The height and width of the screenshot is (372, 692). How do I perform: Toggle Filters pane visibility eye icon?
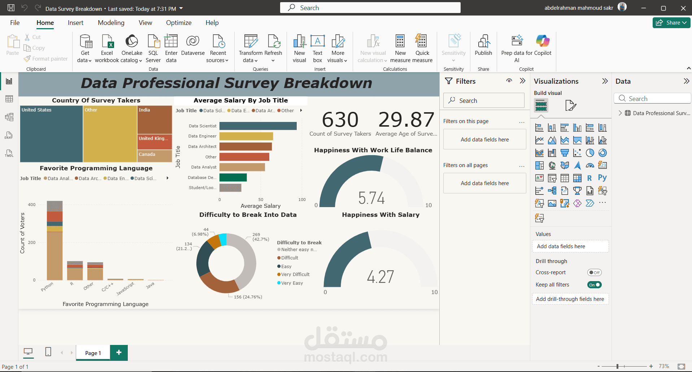[509, 81]
